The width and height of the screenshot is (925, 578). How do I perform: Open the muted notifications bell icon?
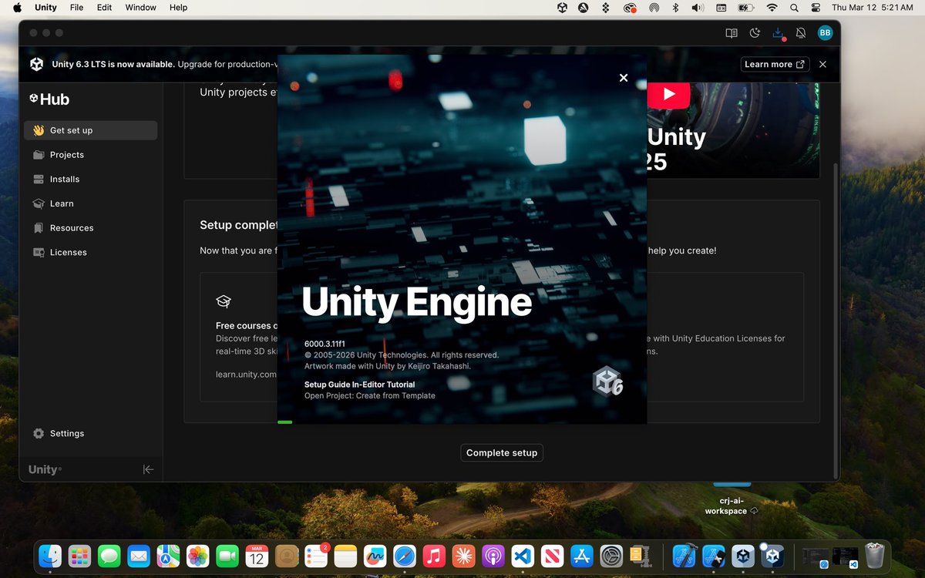pyautogui.click(x=801, y=33)
